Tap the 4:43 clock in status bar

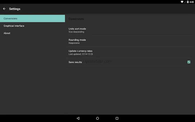pyautogui.click(x=192, y=2)
